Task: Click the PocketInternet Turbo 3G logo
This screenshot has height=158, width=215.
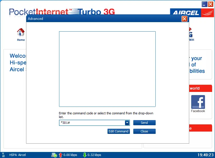Action: [62, 11]
